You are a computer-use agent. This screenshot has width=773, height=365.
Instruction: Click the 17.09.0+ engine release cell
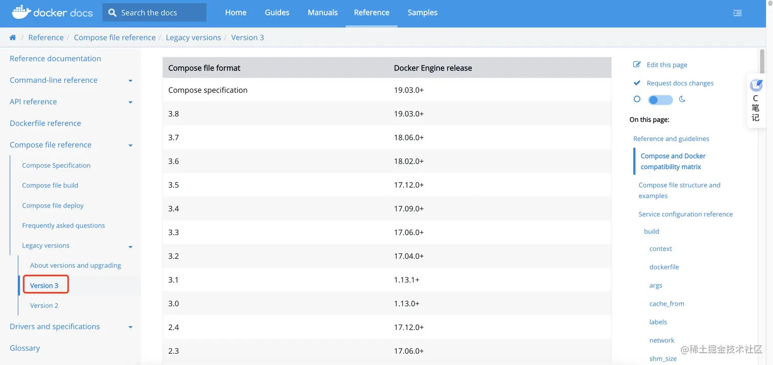tap(408, 209)
